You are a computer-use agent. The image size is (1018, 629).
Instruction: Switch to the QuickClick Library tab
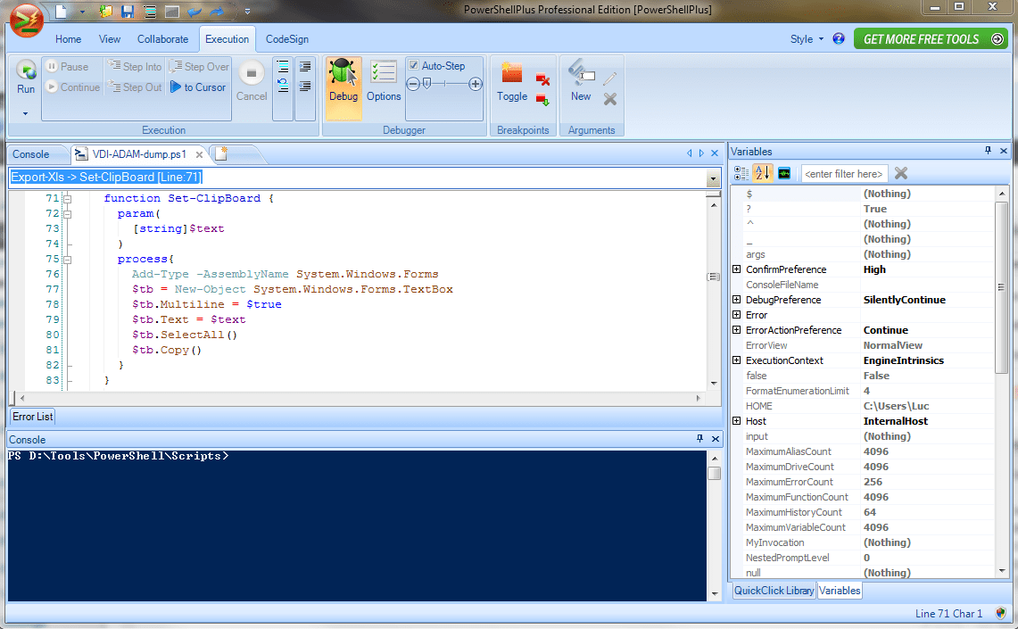[x=773, y=590]
